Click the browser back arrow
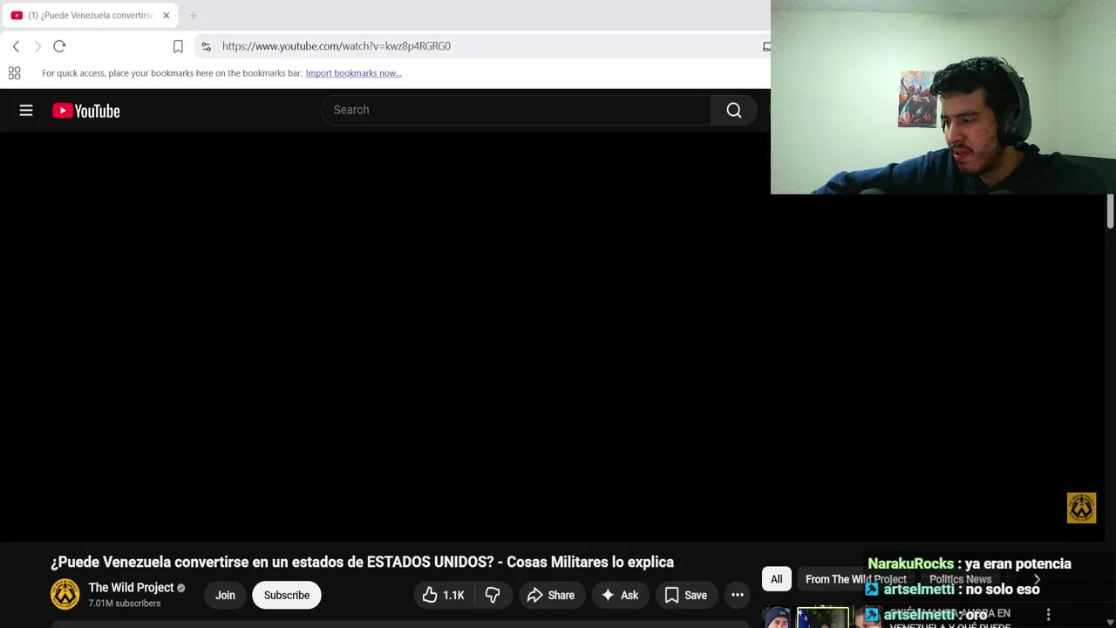This screenshot has width=1116, height=628. click(x=16, y=46)
